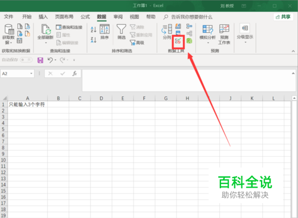Click the Tell Me search box

tap(188, 17)
